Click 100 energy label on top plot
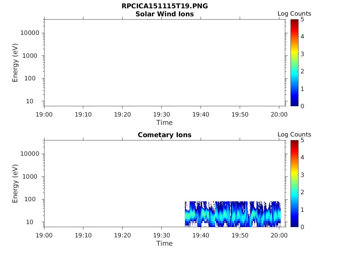The width and height of the screenshot is (340, 255). point(30,78)
